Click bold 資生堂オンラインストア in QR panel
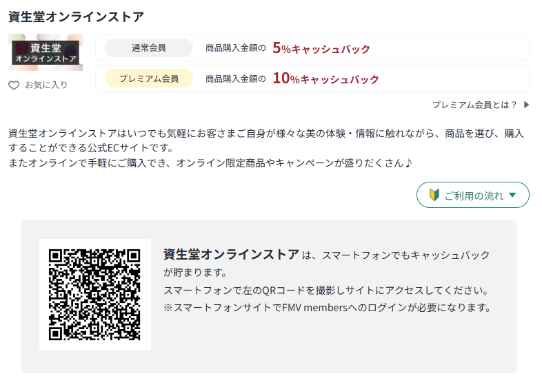This screenshot has height=389, width=542. tap(231, 254)
